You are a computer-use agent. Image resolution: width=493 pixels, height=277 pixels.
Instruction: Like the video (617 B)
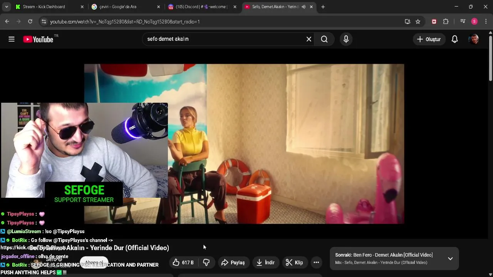[x=183, y=262]
